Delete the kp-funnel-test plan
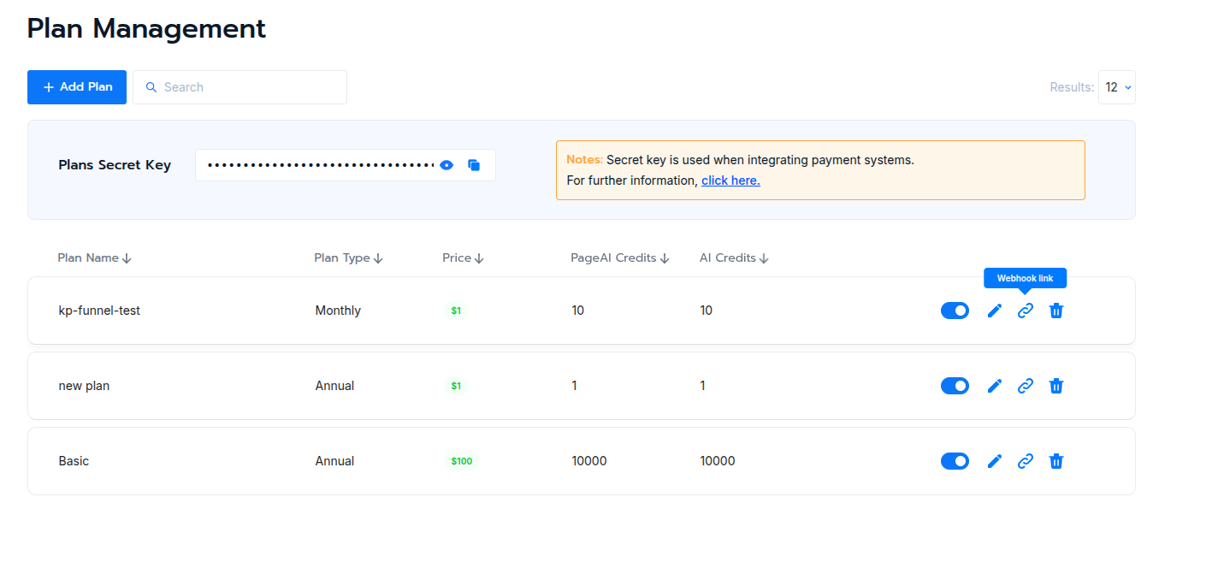1218x574 pixels. point(1056,311)
